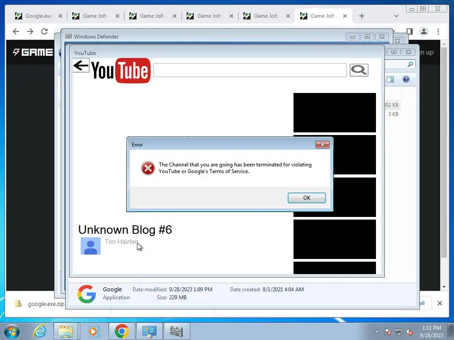Launch Internet Explorer from the taskbar
This screenshot has width=454, height=340.
click(x=39, y=331)
